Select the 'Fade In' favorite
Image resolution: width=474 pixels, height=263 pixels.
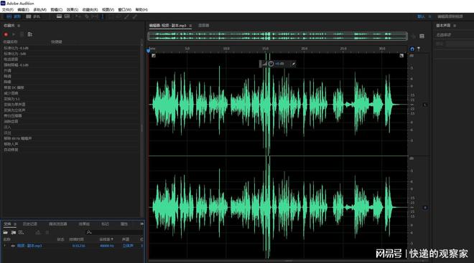[8, 128]
